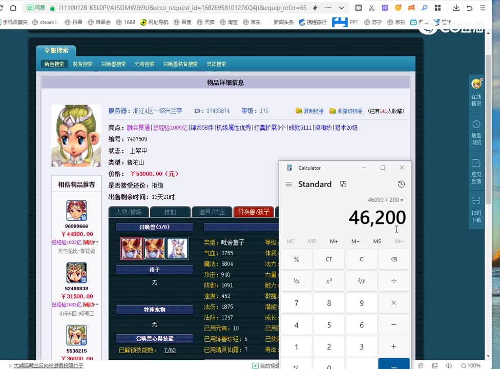
Task: Click the scissors screenshot icon in browser toolbar
Action: point(371,8)
